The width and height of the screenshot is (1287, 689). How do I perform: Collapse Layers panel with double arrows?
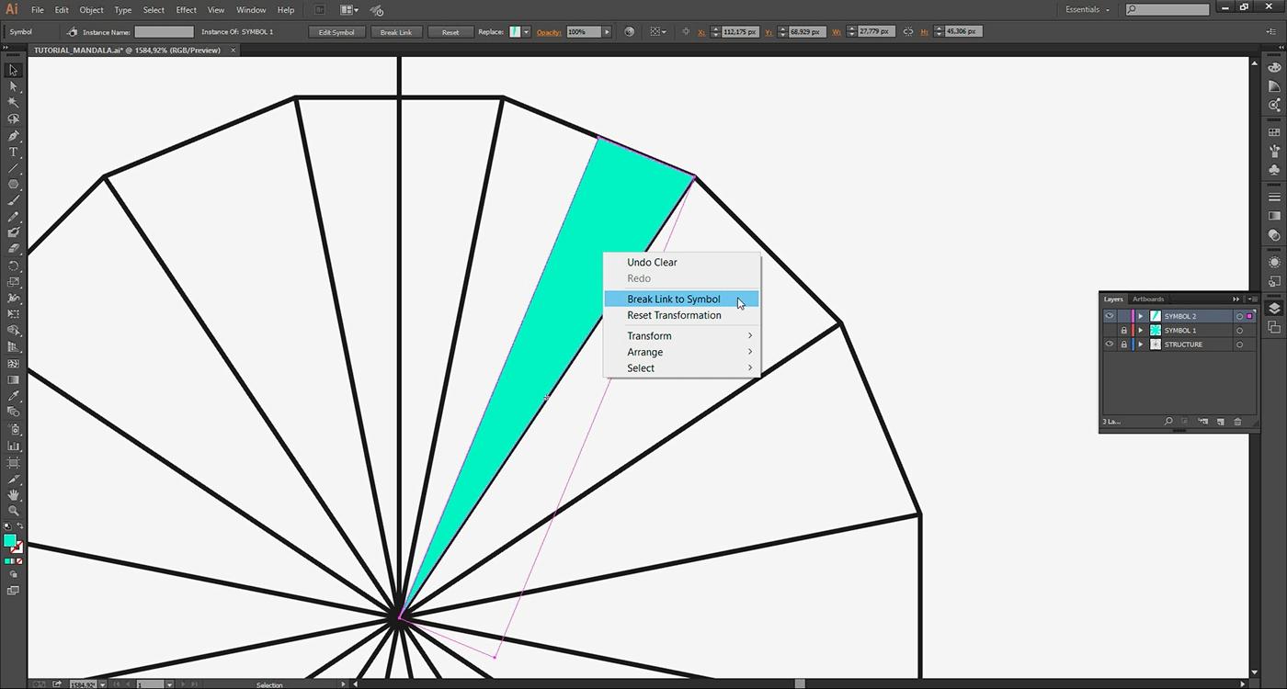point(1236,299)
